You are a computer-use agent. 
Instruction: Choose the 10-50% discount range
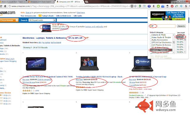180,45
